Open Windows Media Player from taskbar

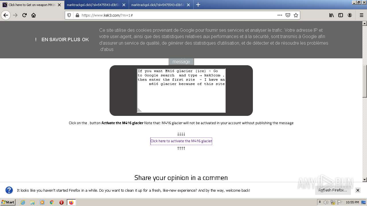pos(42,202)
